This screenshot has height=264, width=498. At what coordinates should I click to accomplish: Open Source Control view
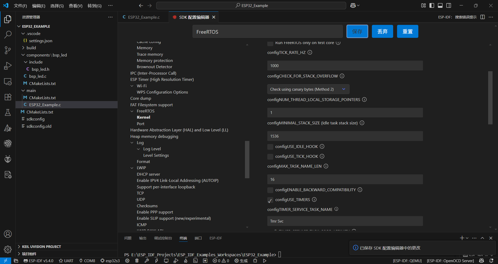coord(8,50)
